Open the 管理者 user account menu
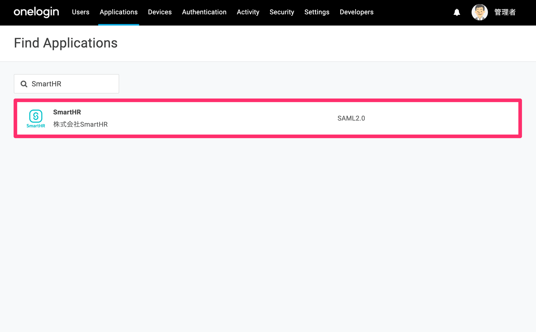536x332 pixels. 505,12
